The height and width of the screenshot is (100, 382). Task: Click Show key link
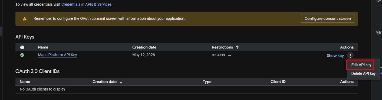point(335,56)
